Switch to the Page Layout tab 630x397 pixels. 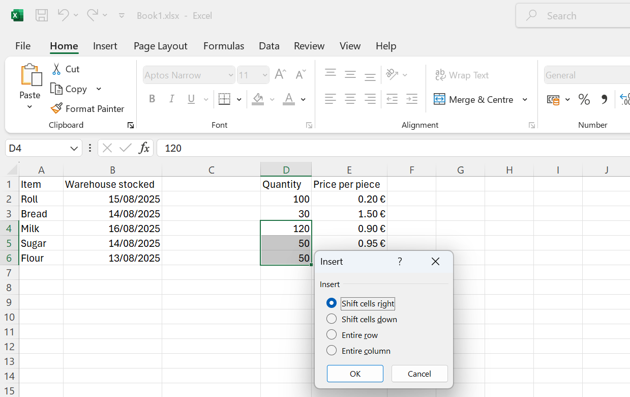tap(161, 46)
